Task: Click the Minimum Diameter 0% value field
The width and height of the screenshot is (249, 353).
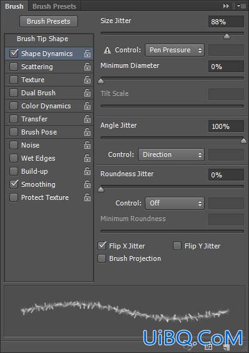Action: 226,67
